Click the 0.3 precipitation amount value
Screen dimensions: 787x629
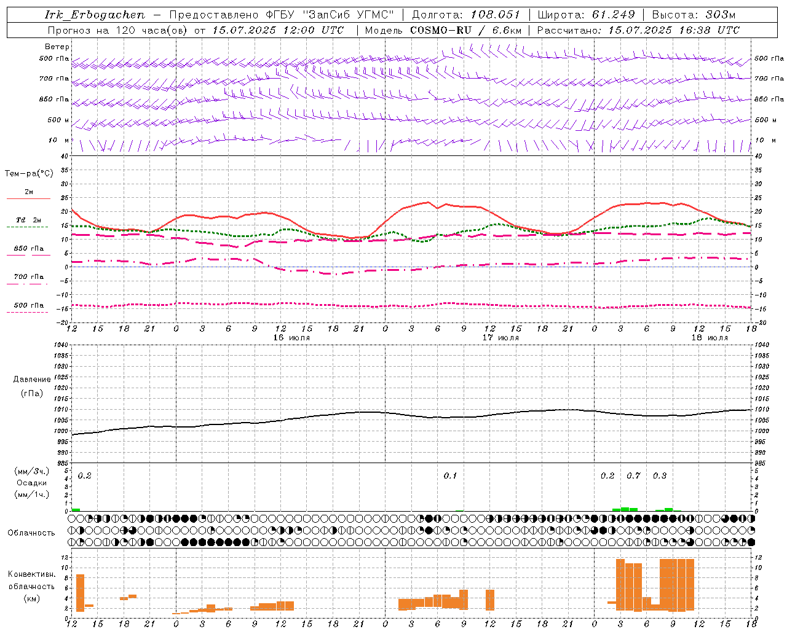pos(660,475)
